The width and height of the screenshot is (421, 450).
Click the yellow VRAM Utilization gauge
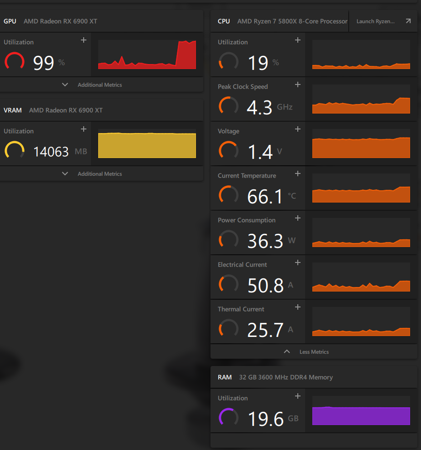[x=15, y=150]
